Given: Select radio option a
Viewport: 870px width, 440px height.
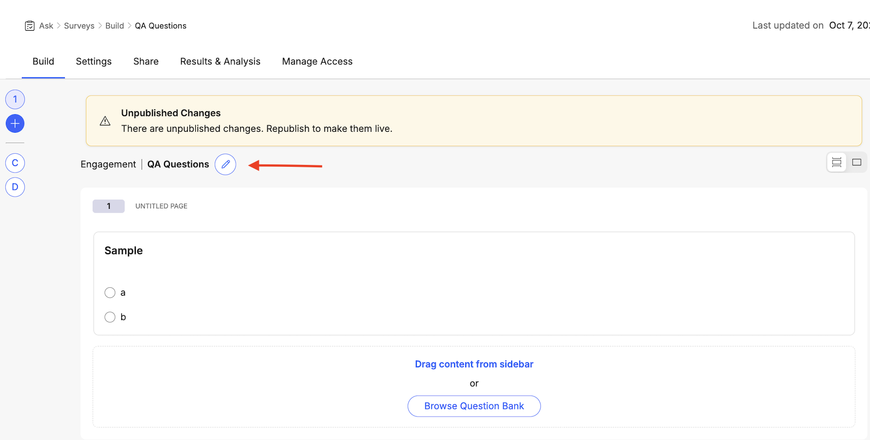Looking at the screenshot, I should coord(110,293).
